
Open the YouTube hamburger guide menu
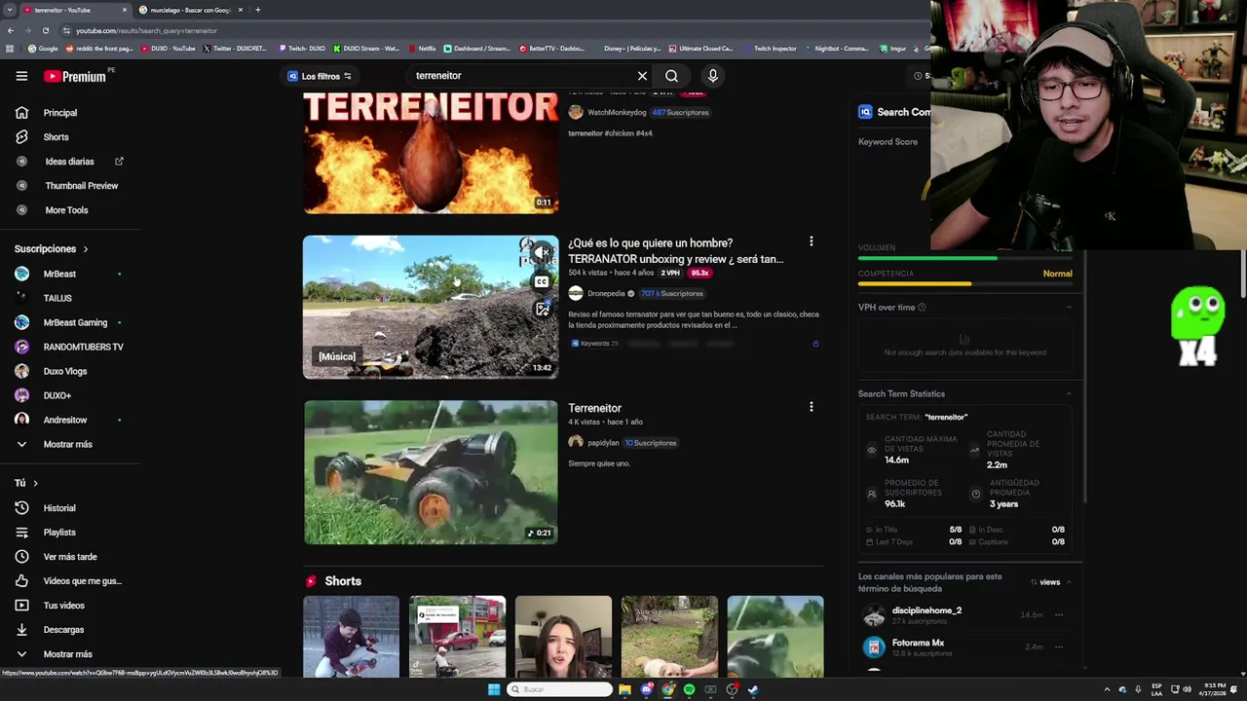pos(21,76)
